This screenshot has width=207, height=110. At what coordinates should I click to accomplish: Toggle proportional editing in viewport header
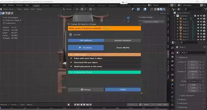coord(91,9)
